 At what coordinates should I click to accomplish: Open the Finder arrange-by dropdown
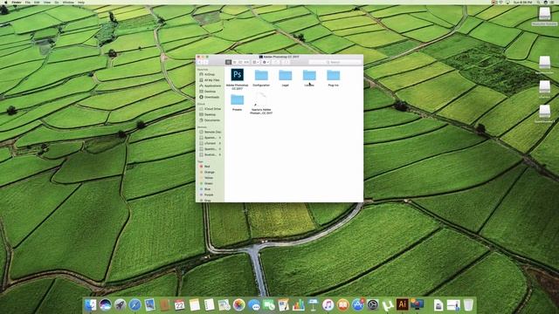point(256,62)
